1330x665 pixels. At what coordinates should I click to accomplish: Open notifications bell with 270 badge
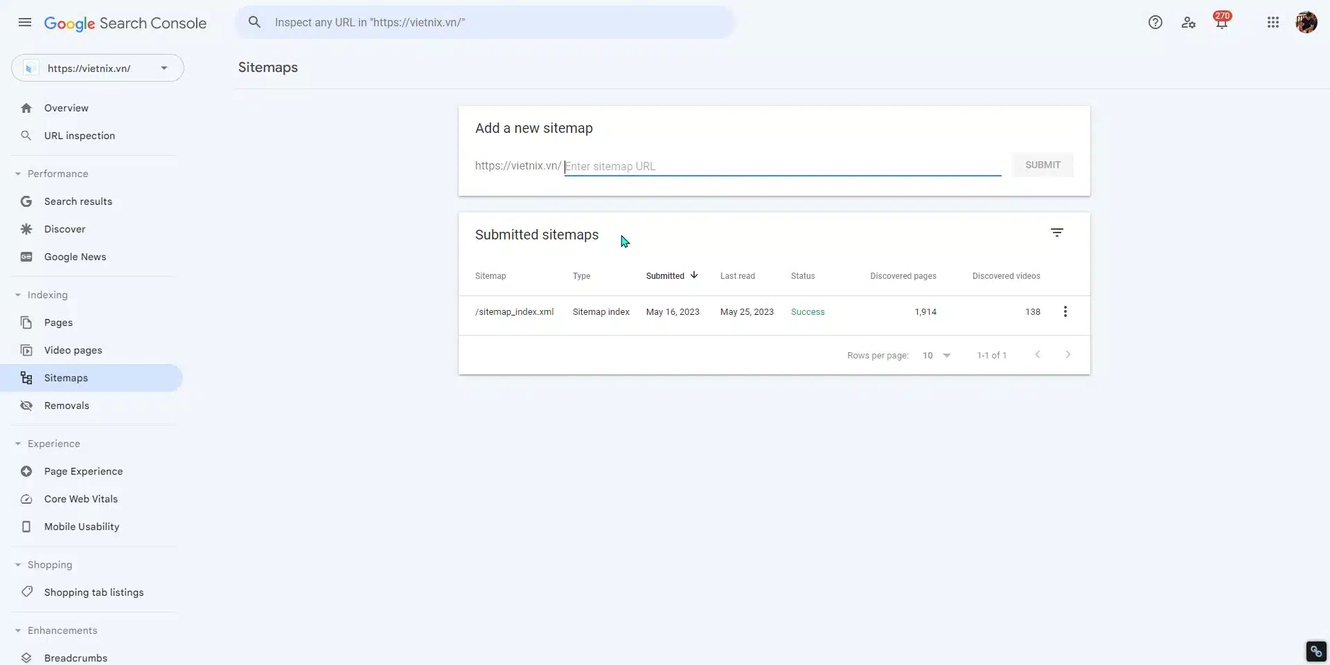pyautogui.click(x=1222, y=21)
